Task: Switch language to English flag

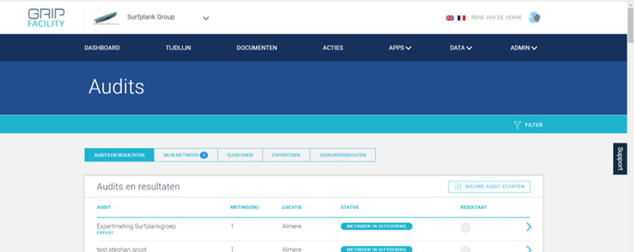Action: pos(450,18)
